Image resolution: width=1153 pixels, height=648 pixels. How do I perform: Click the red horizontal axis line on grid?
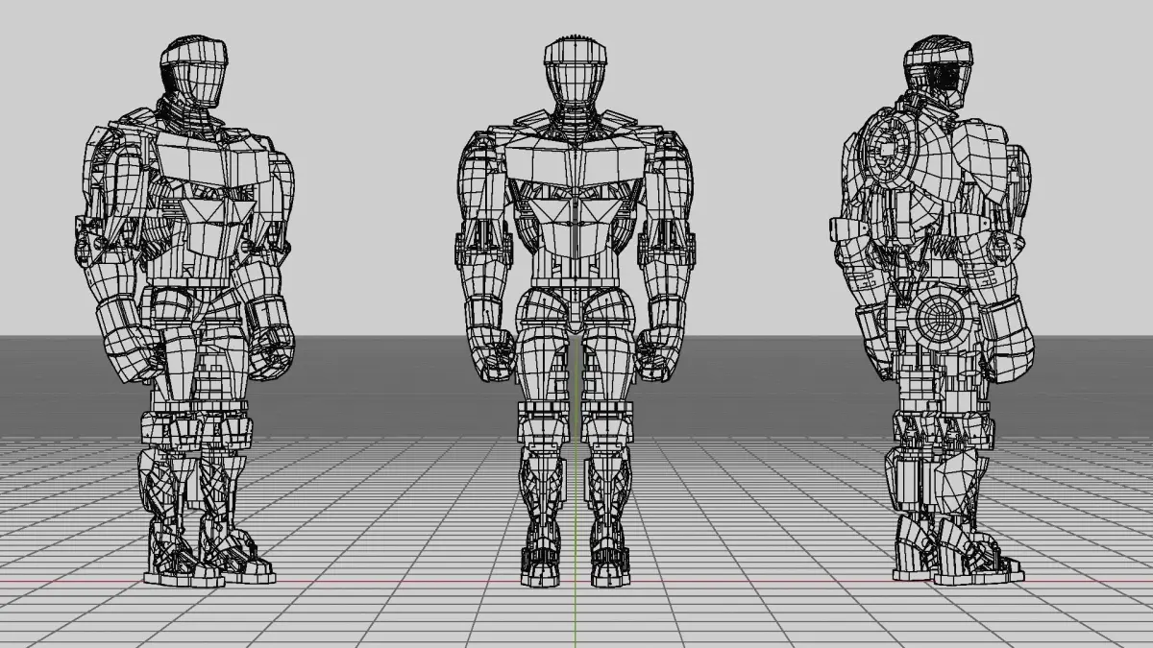point(576,582)
